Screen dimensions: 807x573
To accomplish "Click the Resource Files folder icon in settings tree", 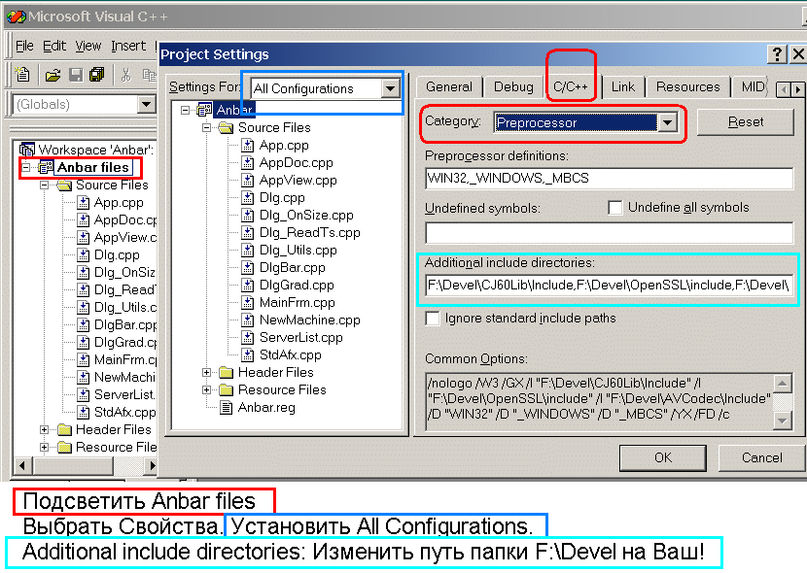I will click(x=226, y=389).
